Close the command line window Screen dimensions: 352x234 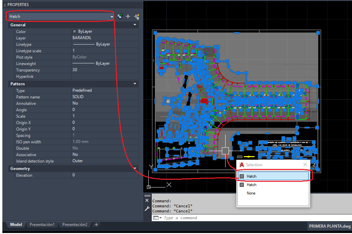pyautogui.click(x=147, y=200)
